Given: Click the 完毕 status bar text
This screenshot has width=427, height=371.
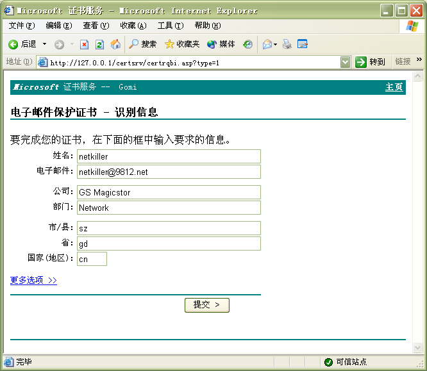Looking at the screenshot, I should pyautogui.click(x=24, y=362).
